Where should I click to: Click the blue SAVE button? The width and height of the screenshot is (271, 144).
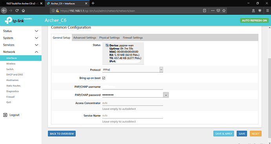click(242, 134)
